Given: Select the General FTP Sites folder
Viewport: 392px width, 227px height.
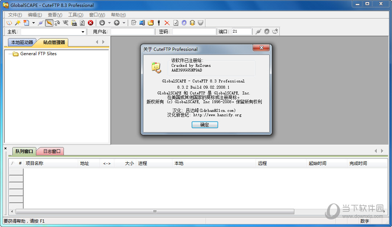Looking at the screenshot, I should 38,53.
